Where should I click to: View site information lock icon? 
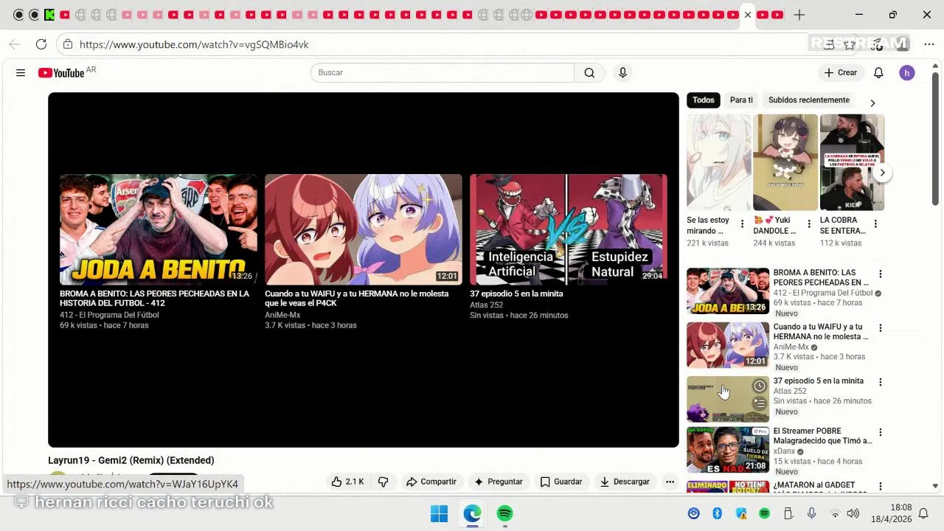[x=68, y=44]
